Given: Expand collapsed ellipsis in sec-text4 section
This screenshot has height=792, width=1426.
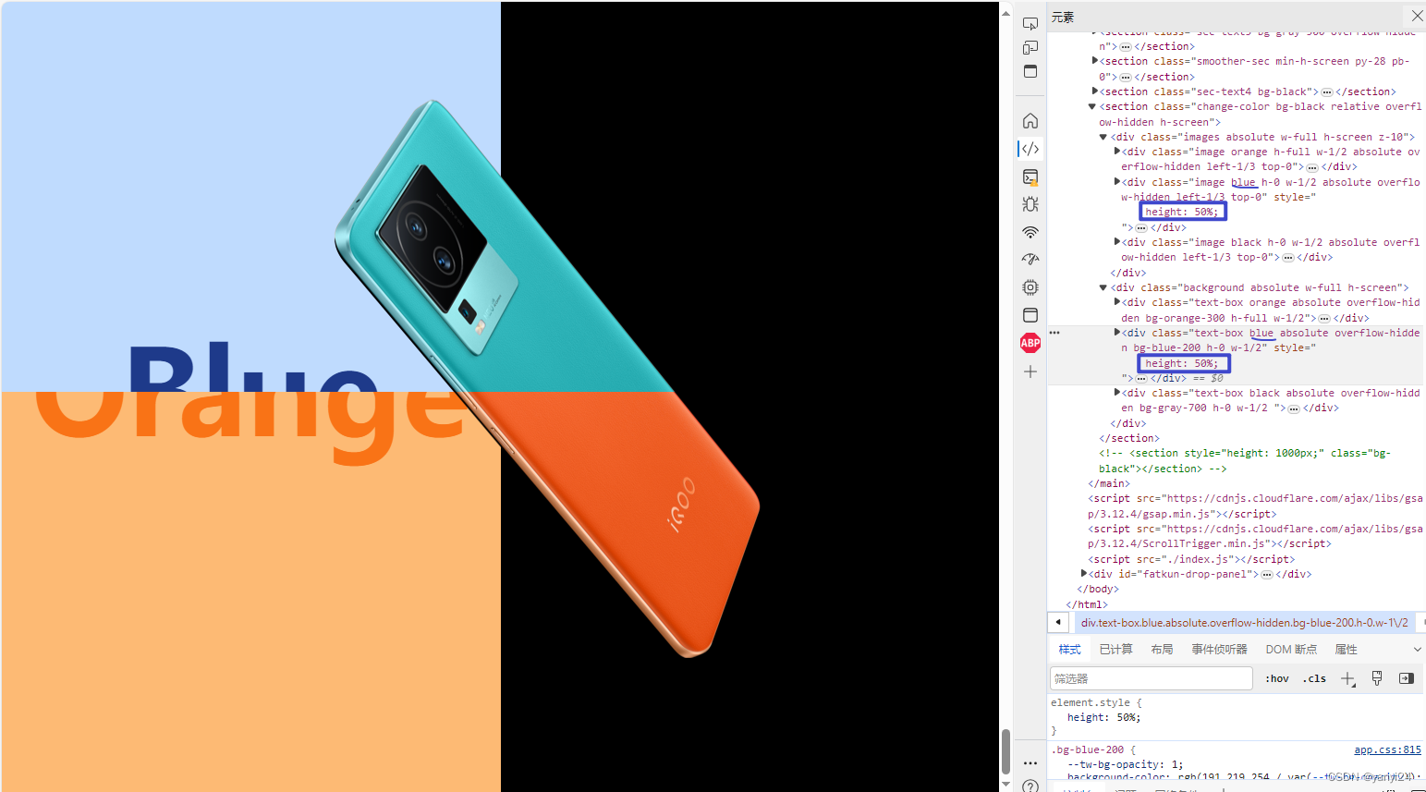Looking at the screenshot, I should point(1327,91).
